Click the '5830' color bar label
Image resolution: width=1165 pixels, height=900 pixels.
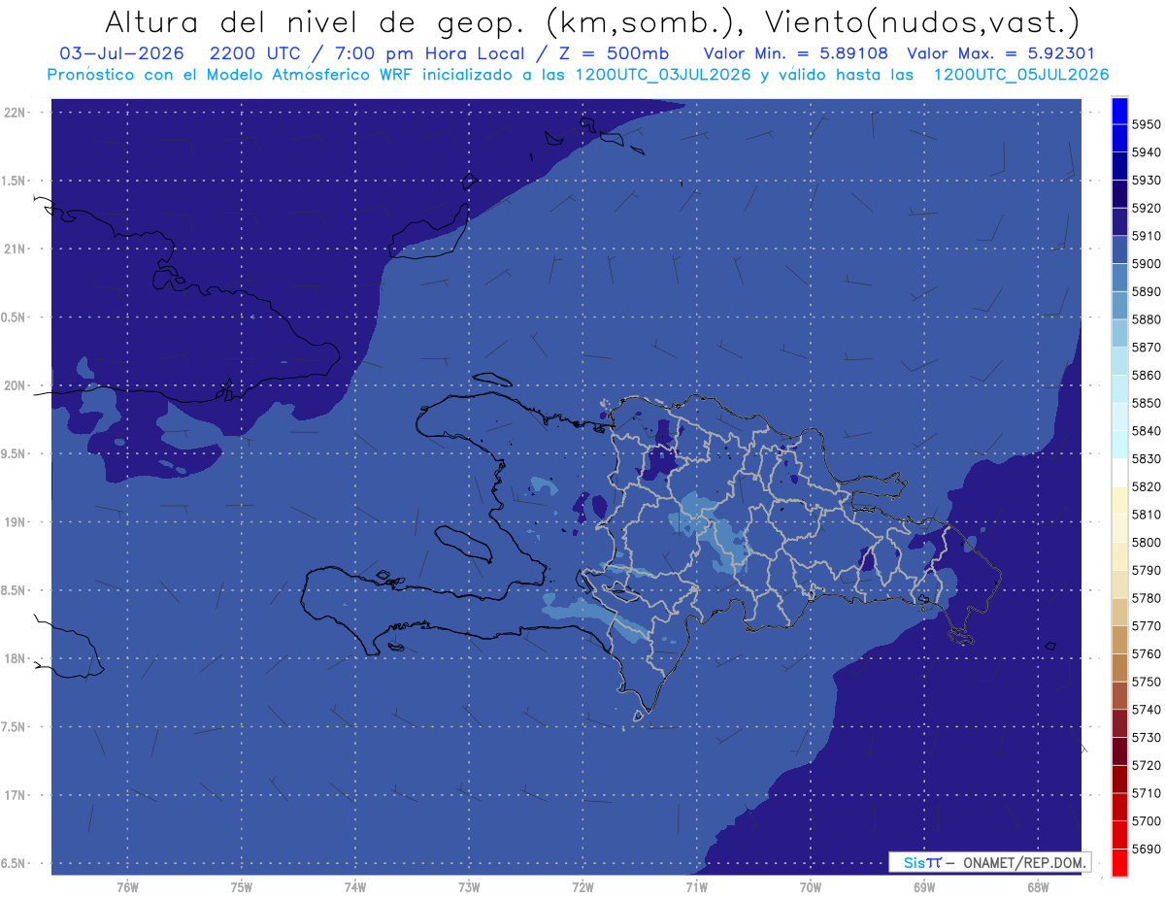click(1147, 459)
